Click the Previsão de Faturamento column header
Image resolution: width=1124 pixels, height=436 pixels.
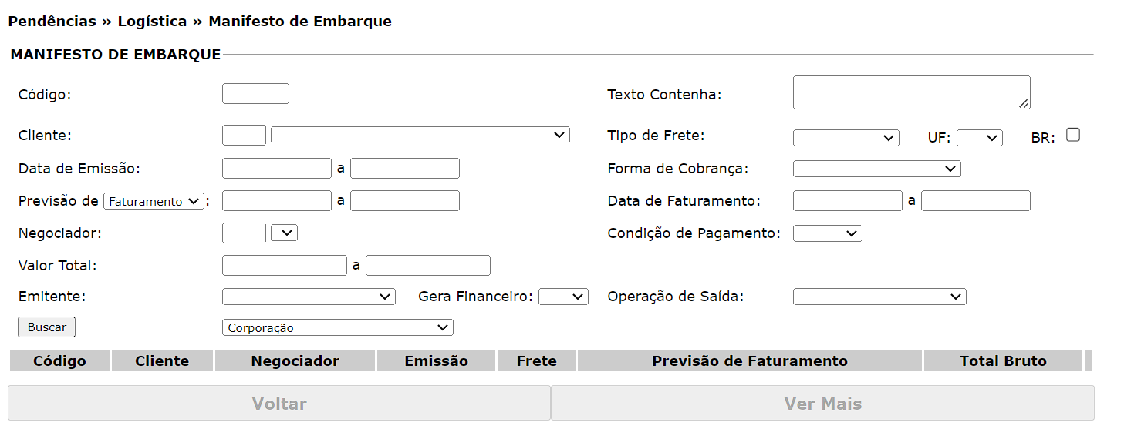click(749, 361)
